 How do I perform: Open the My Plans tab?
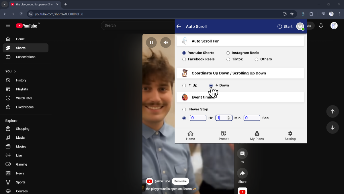257,136
